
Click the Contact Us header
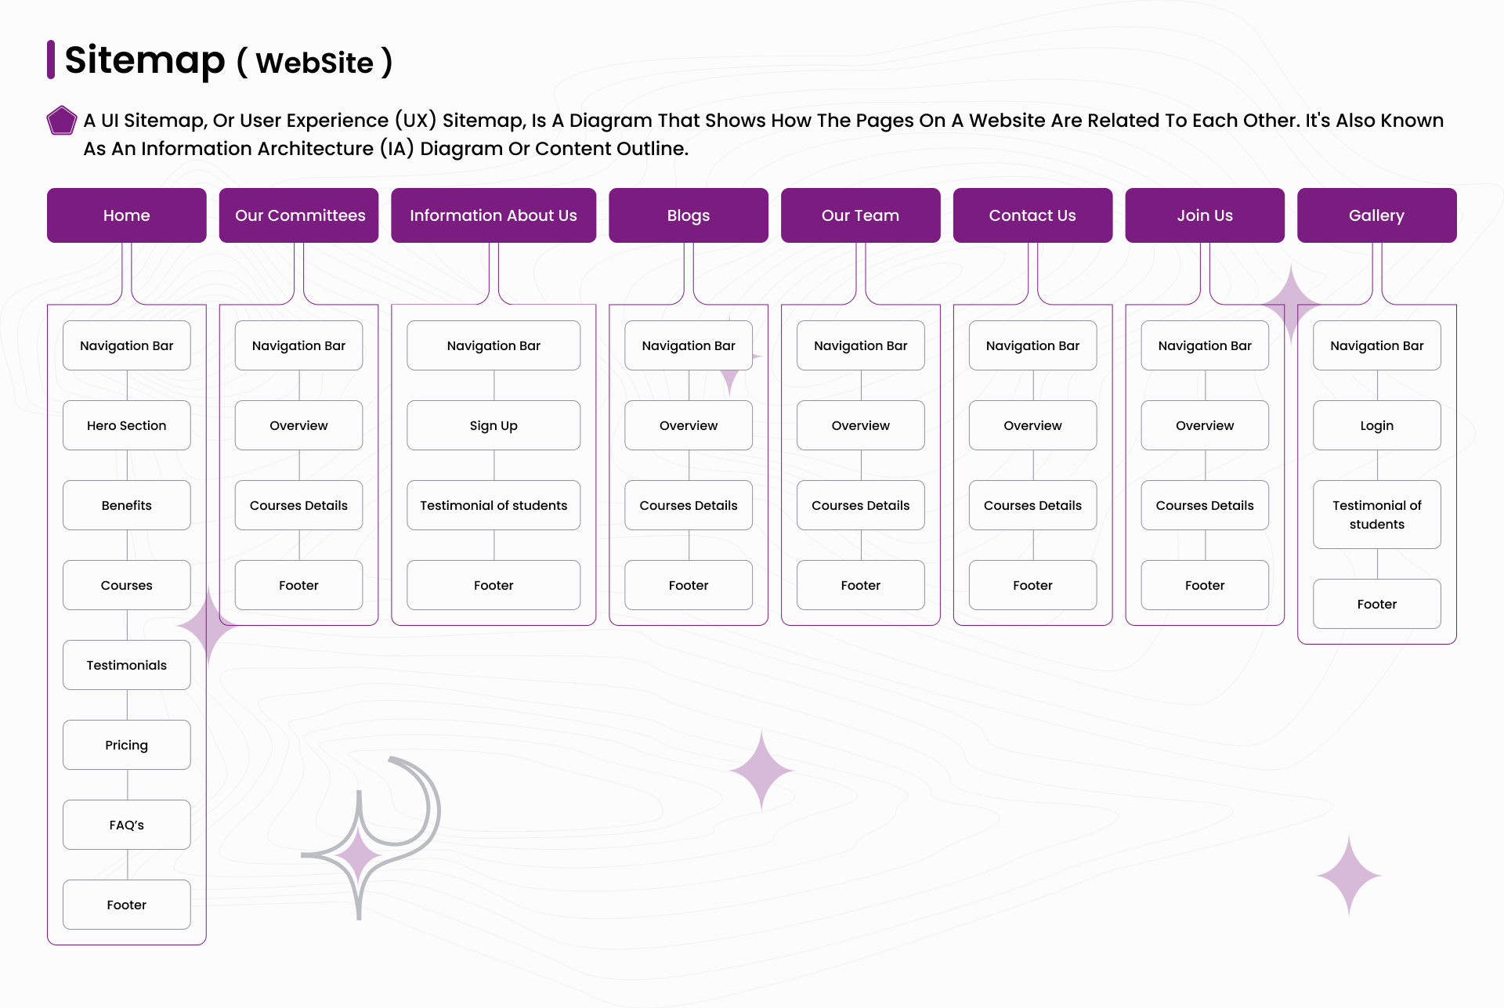(x=1032, y=215)
